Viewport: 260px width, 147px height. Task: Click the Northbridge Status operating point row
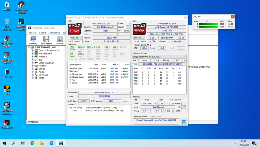click(99, 77)
